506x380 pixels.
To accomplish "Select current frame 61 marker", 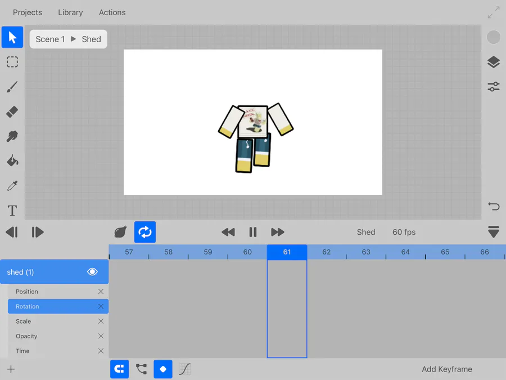I will click(x=287, y=252).
